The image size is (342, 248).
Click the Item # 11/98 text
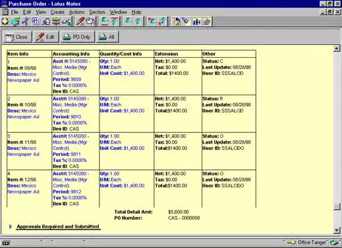(22, 142)
